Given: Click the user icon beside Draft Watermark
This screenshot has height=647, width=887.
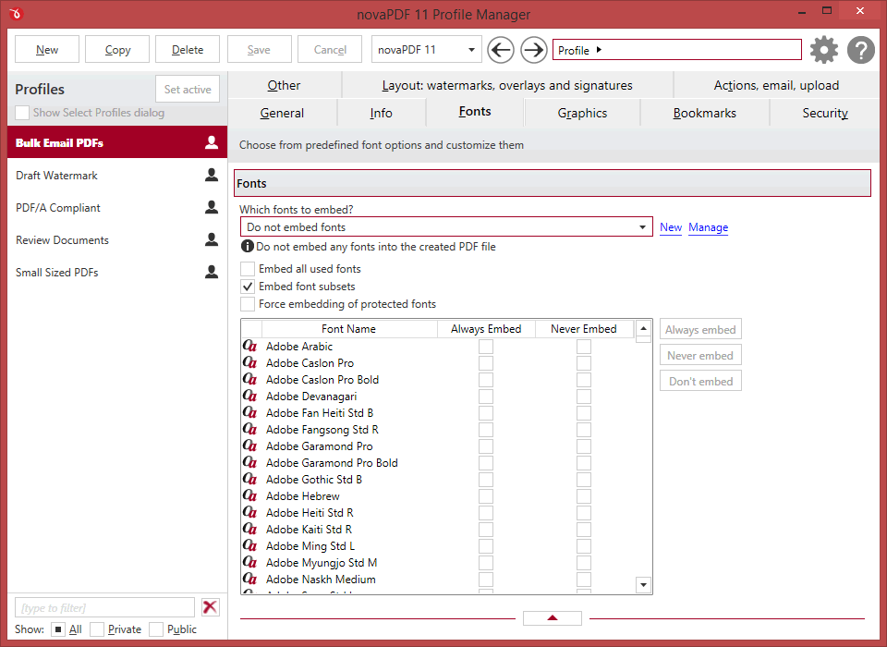Looking at the screenshot, I should [x=212, y=175].
